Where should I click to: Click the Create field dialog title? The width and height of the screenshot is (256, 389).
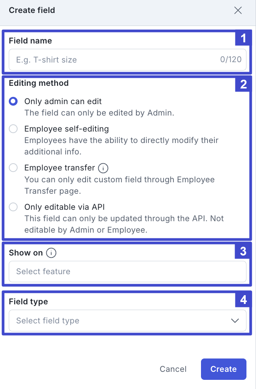pyautogui.click(x=32, y=10)
